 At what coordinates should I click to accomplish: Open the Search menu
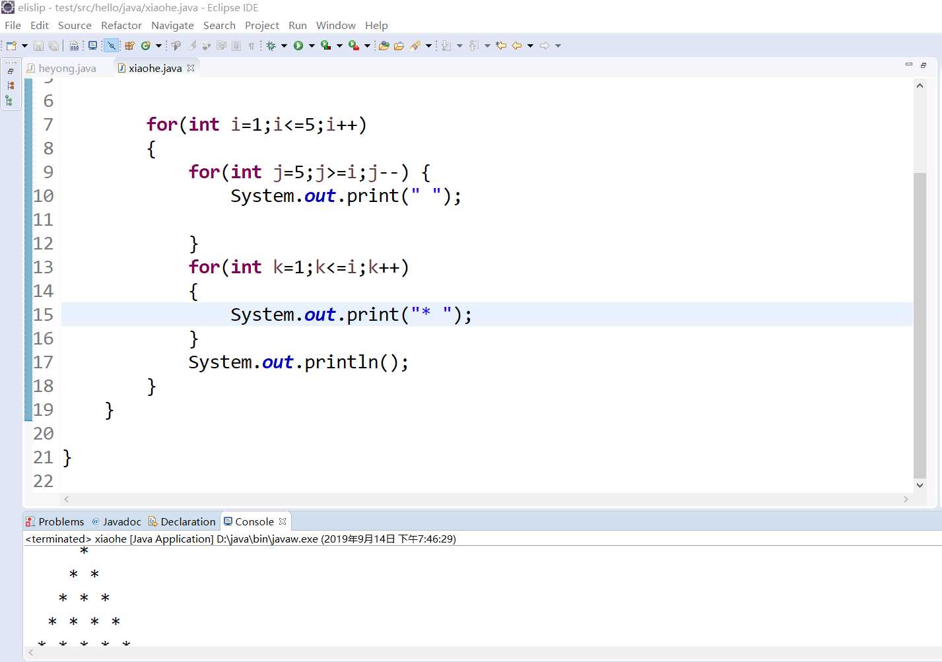coord(219,25)
